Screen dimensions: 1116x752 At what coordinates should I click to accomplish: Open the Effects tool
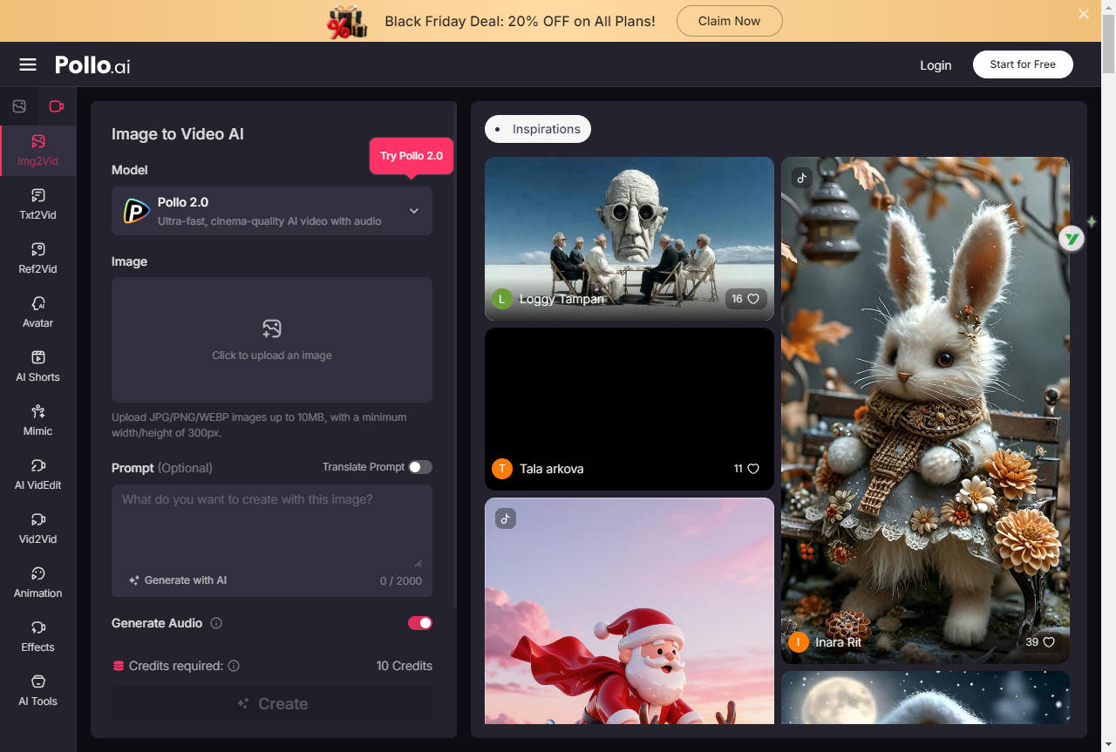point(37,636)
